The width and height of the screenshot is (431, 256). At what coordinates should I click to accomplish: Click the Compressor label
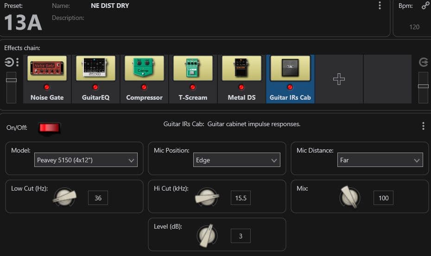[x=144, y=97]
